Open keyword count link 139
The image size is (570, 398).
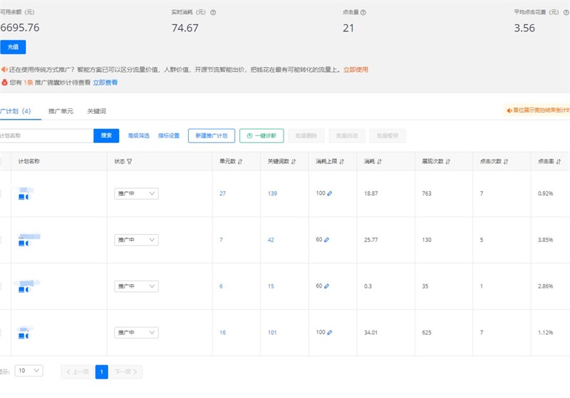tap(272, 194)
